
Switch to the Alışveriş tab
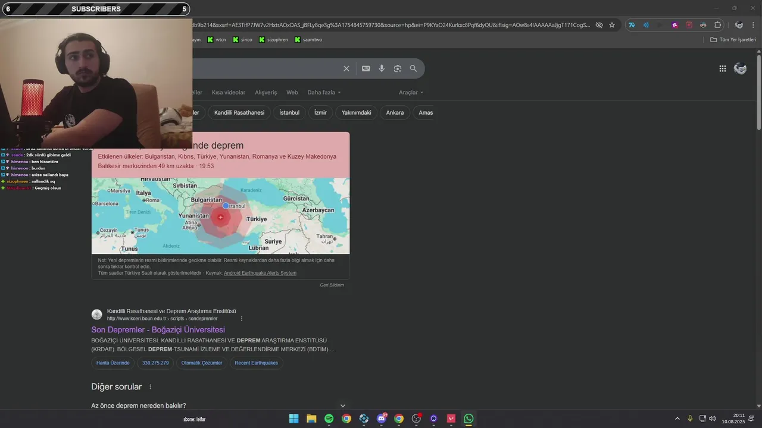tap(266, 92)
